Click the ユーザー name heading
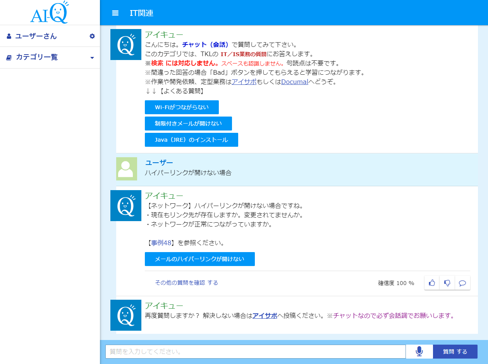This screenshot has width=488, height=364. point(159,163)
